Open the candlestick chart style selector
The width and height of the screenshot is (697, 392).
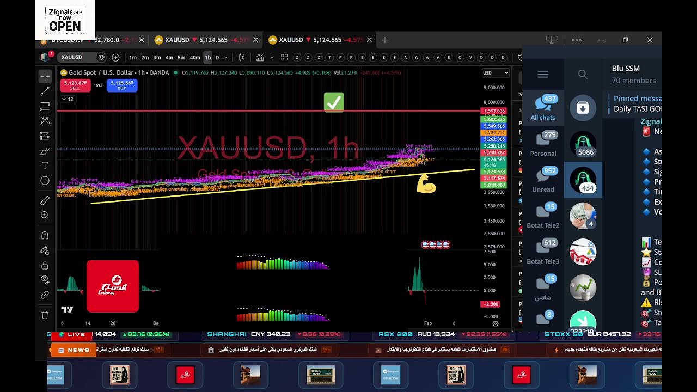pos(242,57)
